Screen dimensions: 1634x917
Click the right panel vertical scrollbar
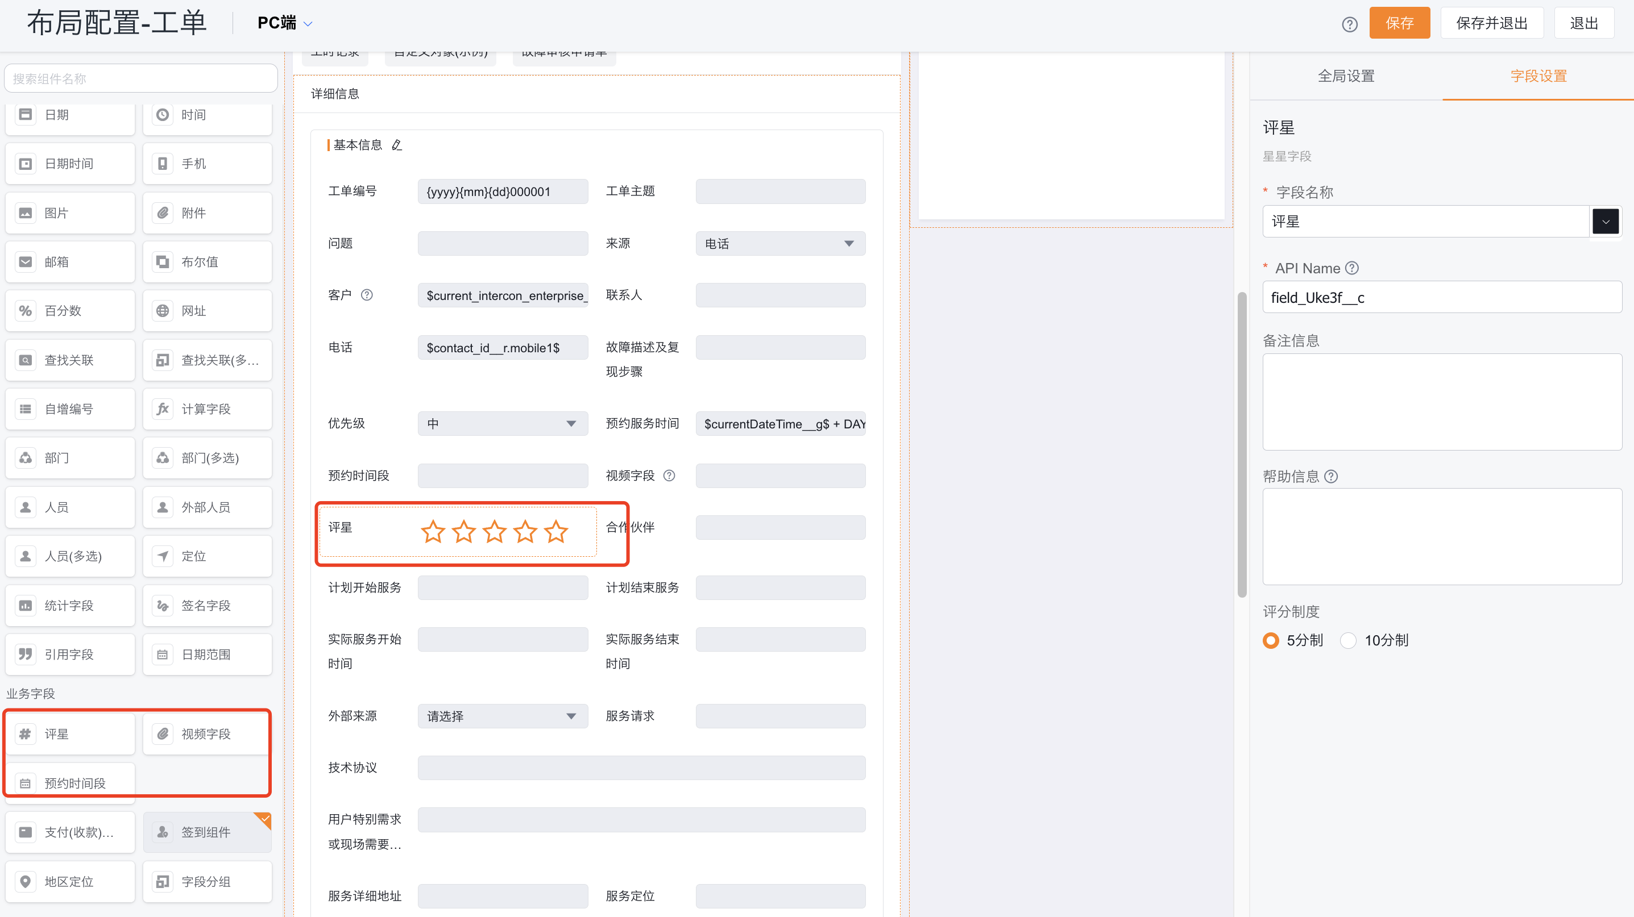click(1242, 444)
